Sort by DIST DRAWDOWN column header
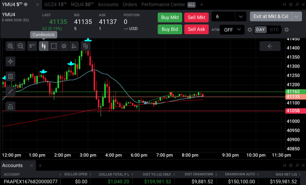 tap(199, 174)
